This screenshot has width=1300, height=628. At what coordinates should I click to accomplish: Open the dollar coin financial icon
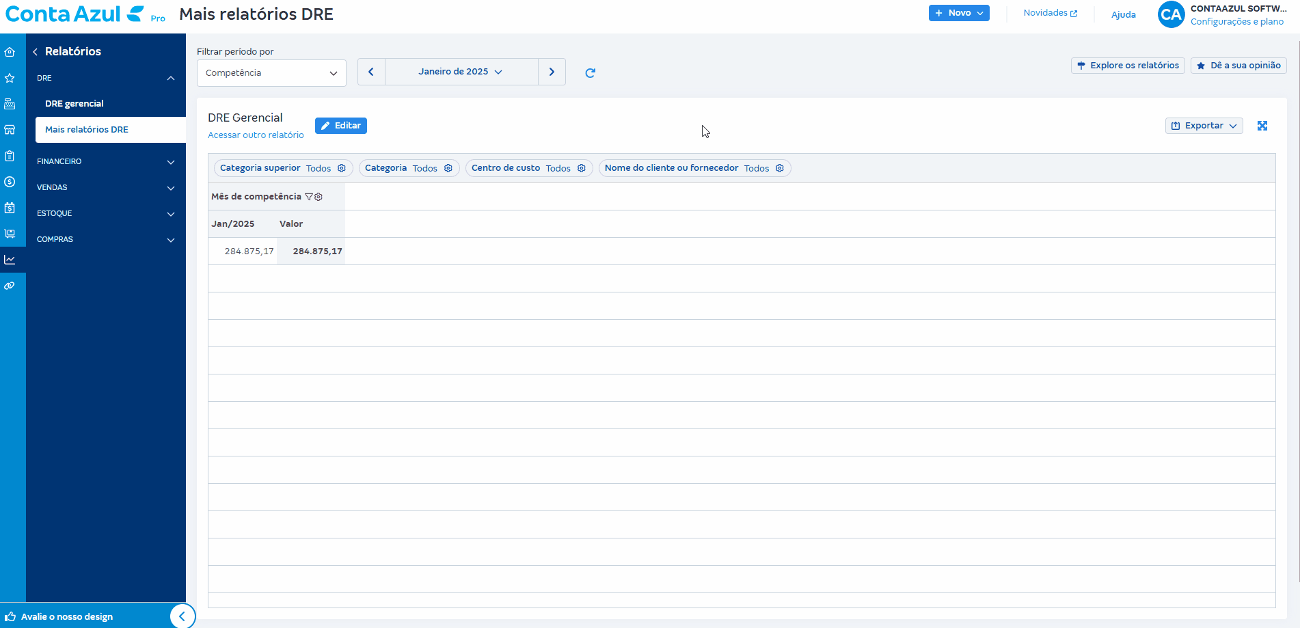coord(10,182)
